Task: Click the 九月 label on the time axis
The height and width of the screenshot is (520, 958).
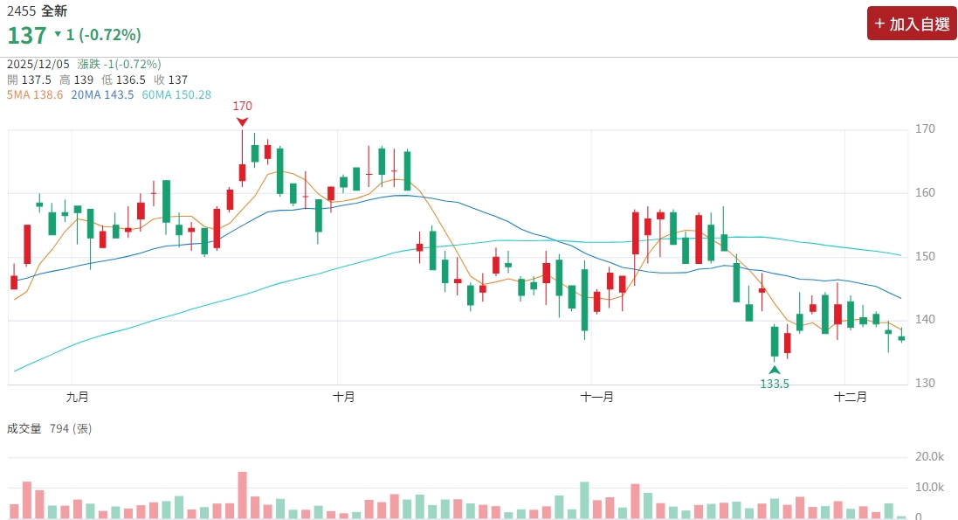Action: coord(78,397)
